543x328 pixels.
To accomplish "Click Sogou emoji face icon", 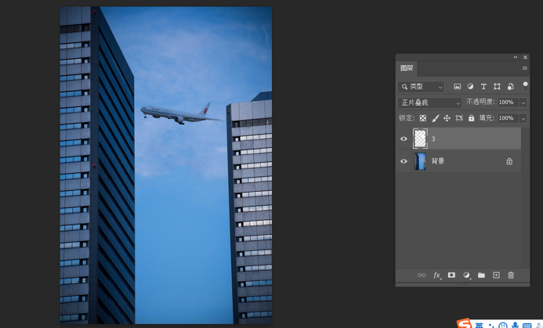I will pyautogui.click(x=503, y=325).
